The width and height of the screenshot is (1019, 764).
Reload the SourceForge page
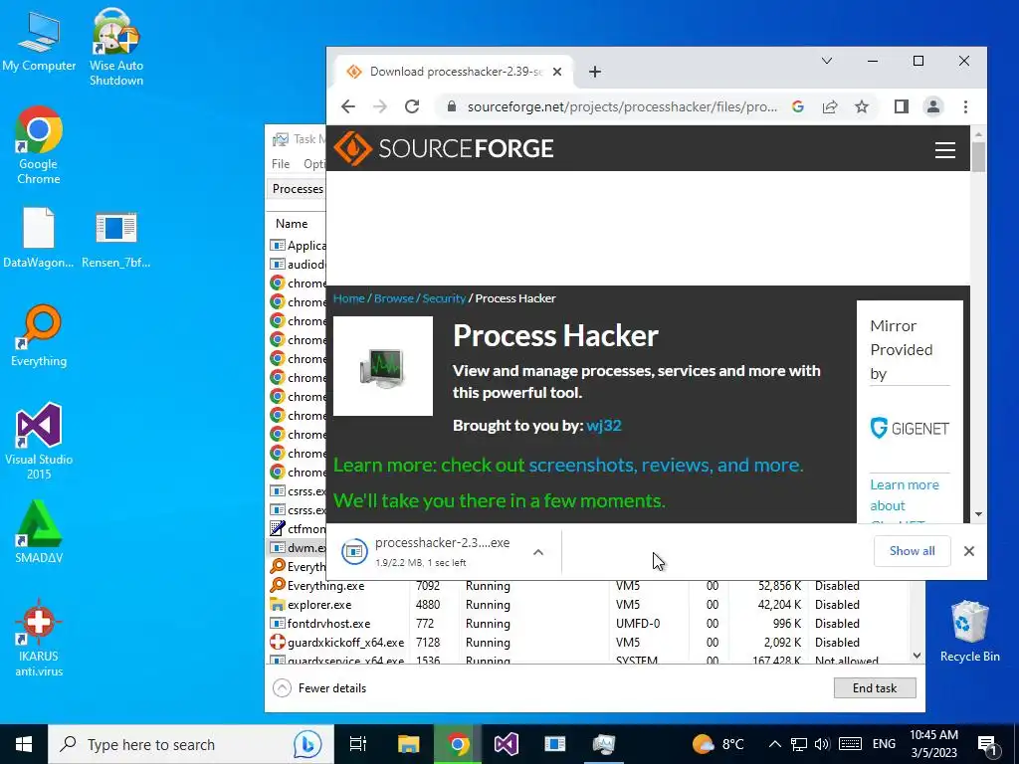pos(412,106)
